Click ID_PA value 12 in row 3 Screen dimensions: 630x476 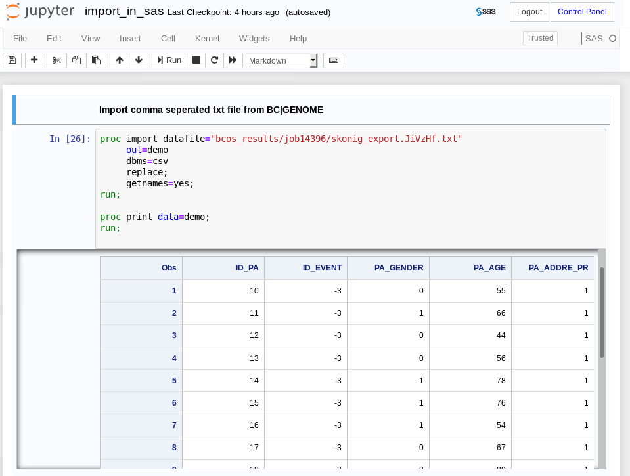click(x=254, y=335)
